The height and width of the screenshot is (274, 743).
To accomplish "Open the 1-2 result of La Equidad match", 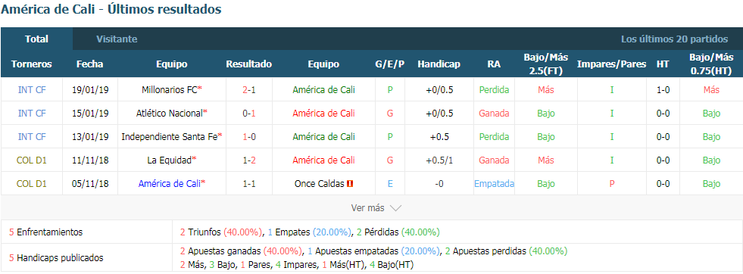I will [x=249, y=160].
